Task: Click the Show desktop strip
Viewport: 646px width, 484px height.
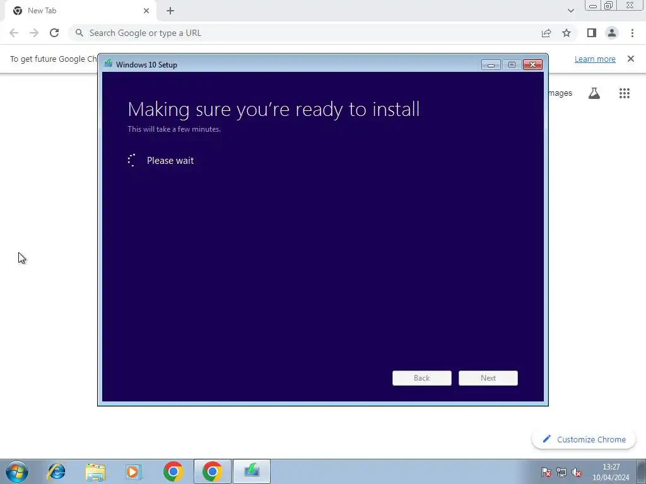Action: click(x=642, y=471)
